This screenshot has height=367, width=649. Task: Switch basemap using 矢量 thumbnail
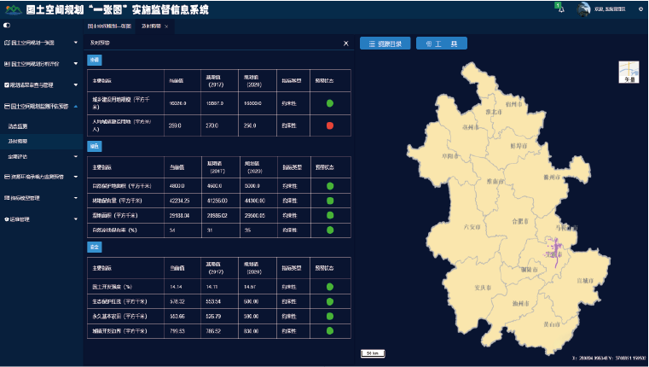(x=629, y=71)
